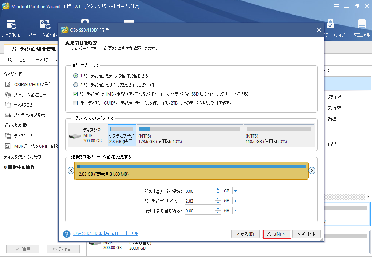Enable GUID partition table for target disk

[76, 103]
